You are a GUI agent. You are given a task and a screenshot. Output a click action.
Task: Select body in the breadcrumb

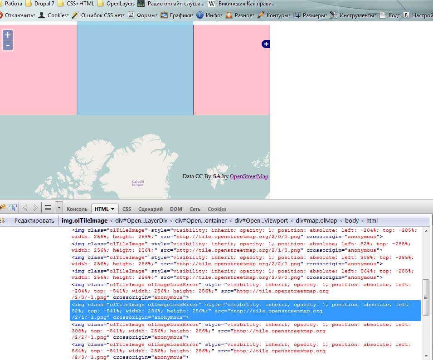352,221
